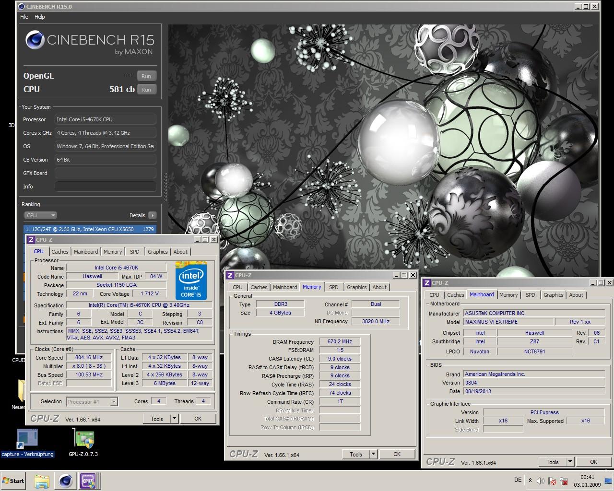The width and height of the screenshot is (614, 491).
Task: Open Memory tab in left CPU-Z window
Action: click(x=113, y=252)
